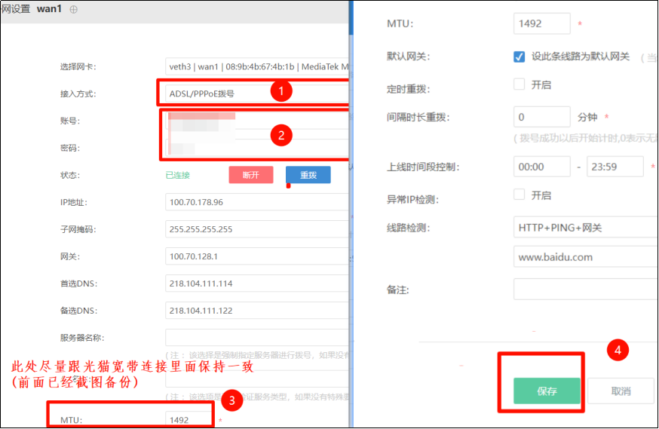Enable the 异常IP检测 开启 checkbox

pos(519,194)
